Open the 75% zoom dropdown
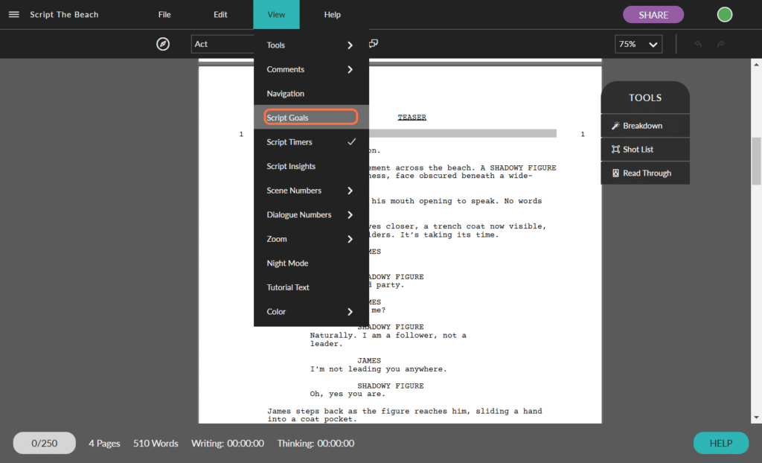Image resolution: width=762 pixels, height=463 pixels. (x=638, y=45)
